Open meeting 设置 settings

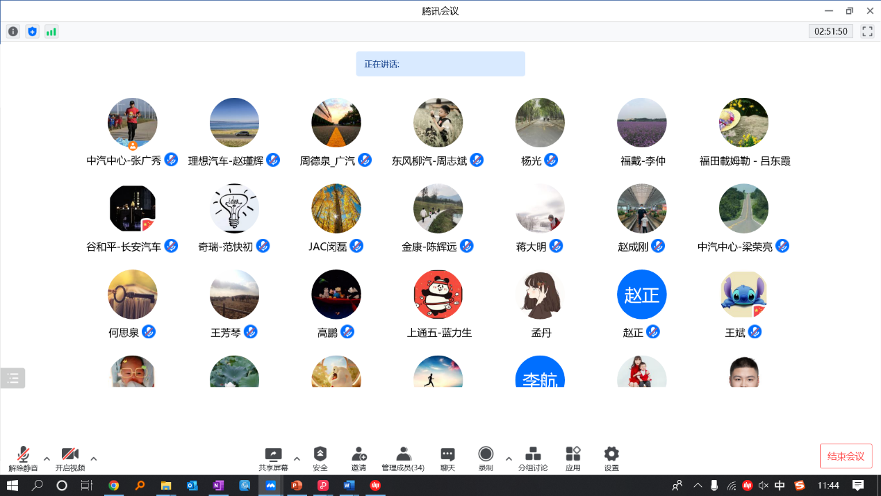[611, 458]
